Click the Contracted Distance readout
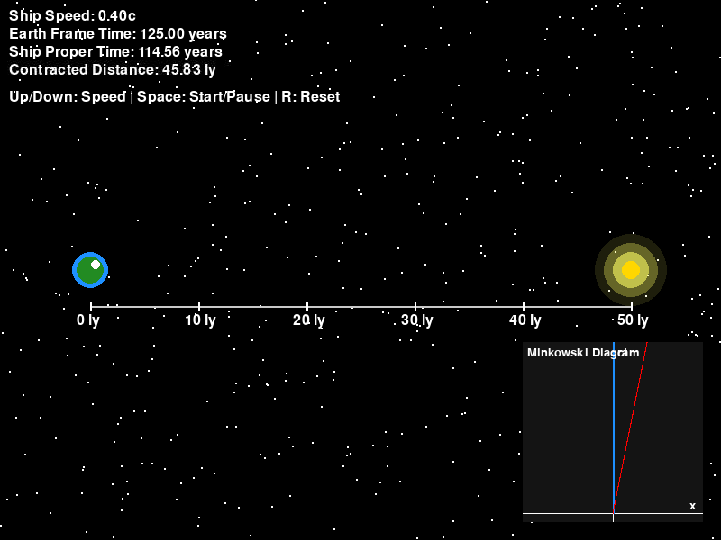 point(112,70)
